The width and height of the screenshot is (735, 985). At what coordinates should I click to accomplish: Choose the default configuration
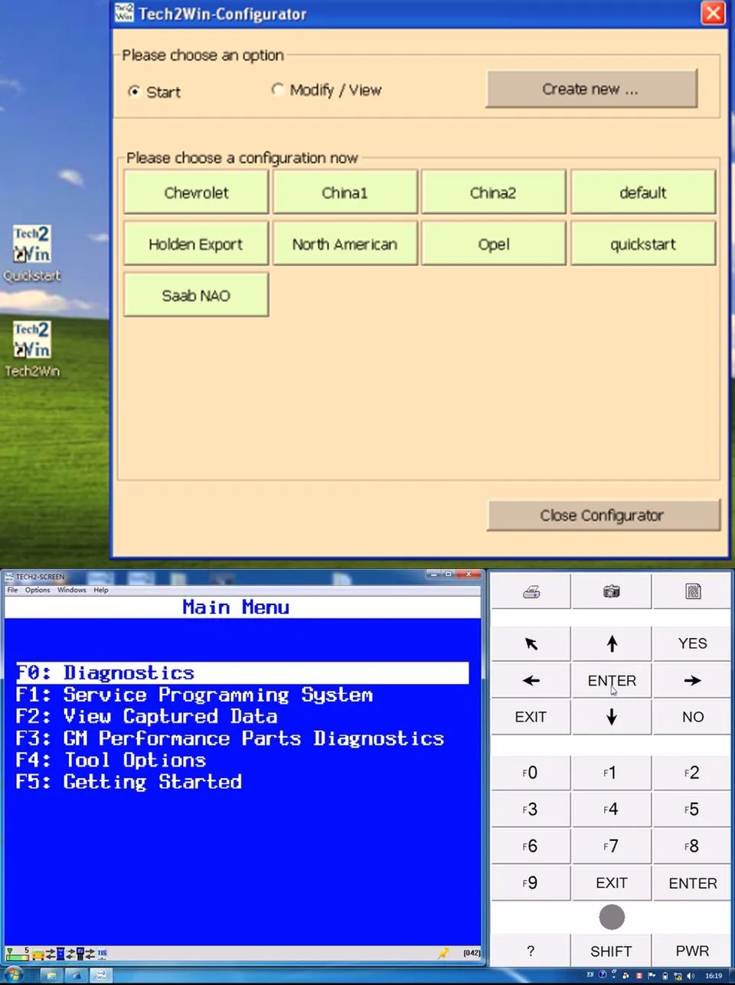pos(643,192)
